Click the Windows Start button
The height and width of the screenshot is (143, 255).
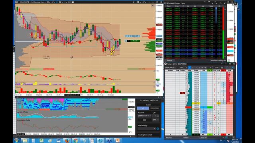tap(16, 140)
